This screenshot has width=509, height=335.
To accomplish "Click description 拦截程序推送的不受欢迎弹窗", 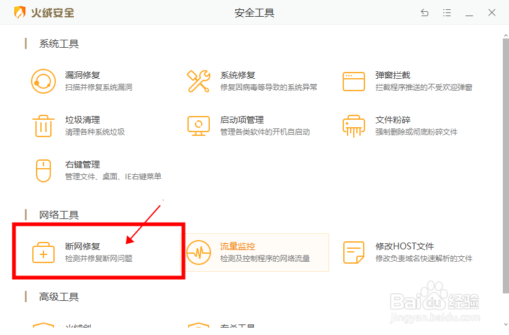I will [x=423, y=87].
